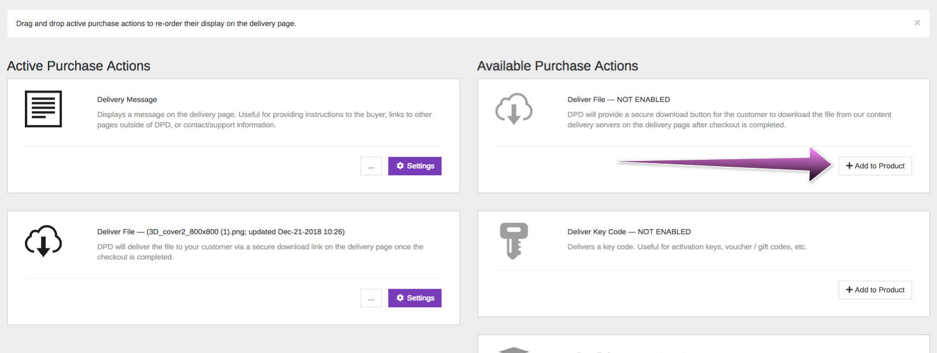Click the 'Displays a message on the delivery page' description
Image resolution: width=937 pixels, height=353 pixels.
[264, 120]
